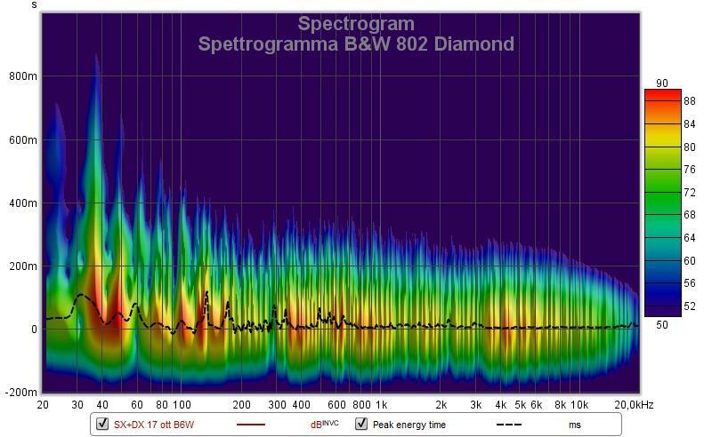Click the 400m time axis label
Viewport: 712px width, 437px height.
pyautogui.click(x=23, y=203)
